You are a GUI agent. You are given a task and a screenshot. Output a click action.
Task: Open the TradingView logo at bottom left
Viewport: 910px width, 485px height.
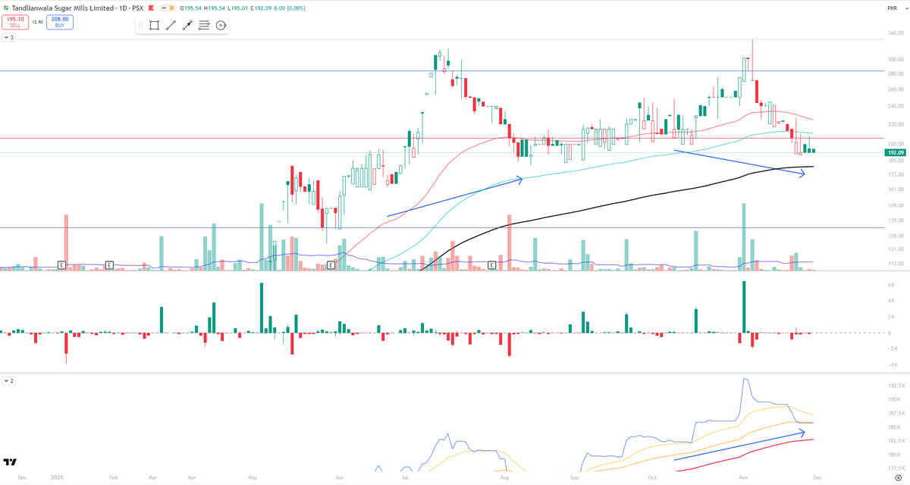click(x=10, y=462)
